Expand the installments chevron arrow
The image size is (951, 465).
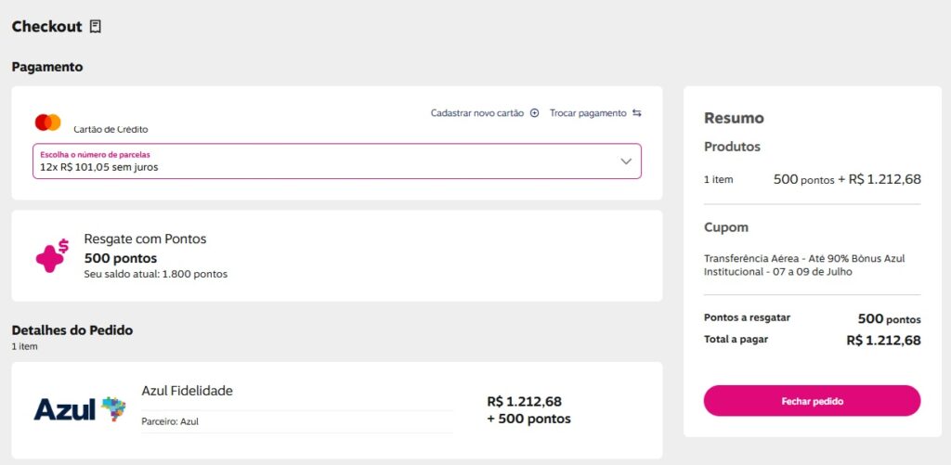click(x=626, y=161)
